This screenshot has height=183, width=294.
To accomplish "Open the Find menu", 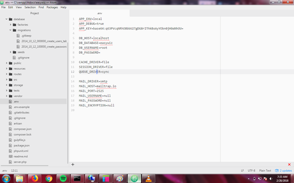I will click(x=41, y=7).
